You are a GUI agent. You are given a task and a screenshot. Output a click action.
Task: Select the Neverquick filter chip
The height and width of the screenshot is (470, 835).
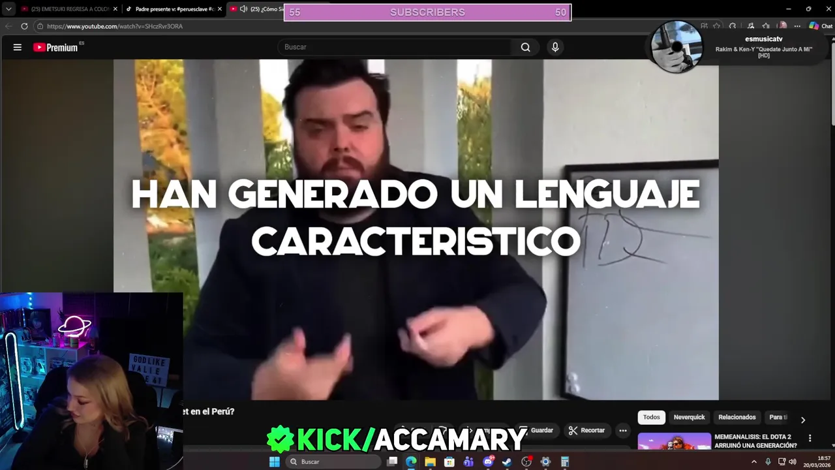click(x=690, y=417)
